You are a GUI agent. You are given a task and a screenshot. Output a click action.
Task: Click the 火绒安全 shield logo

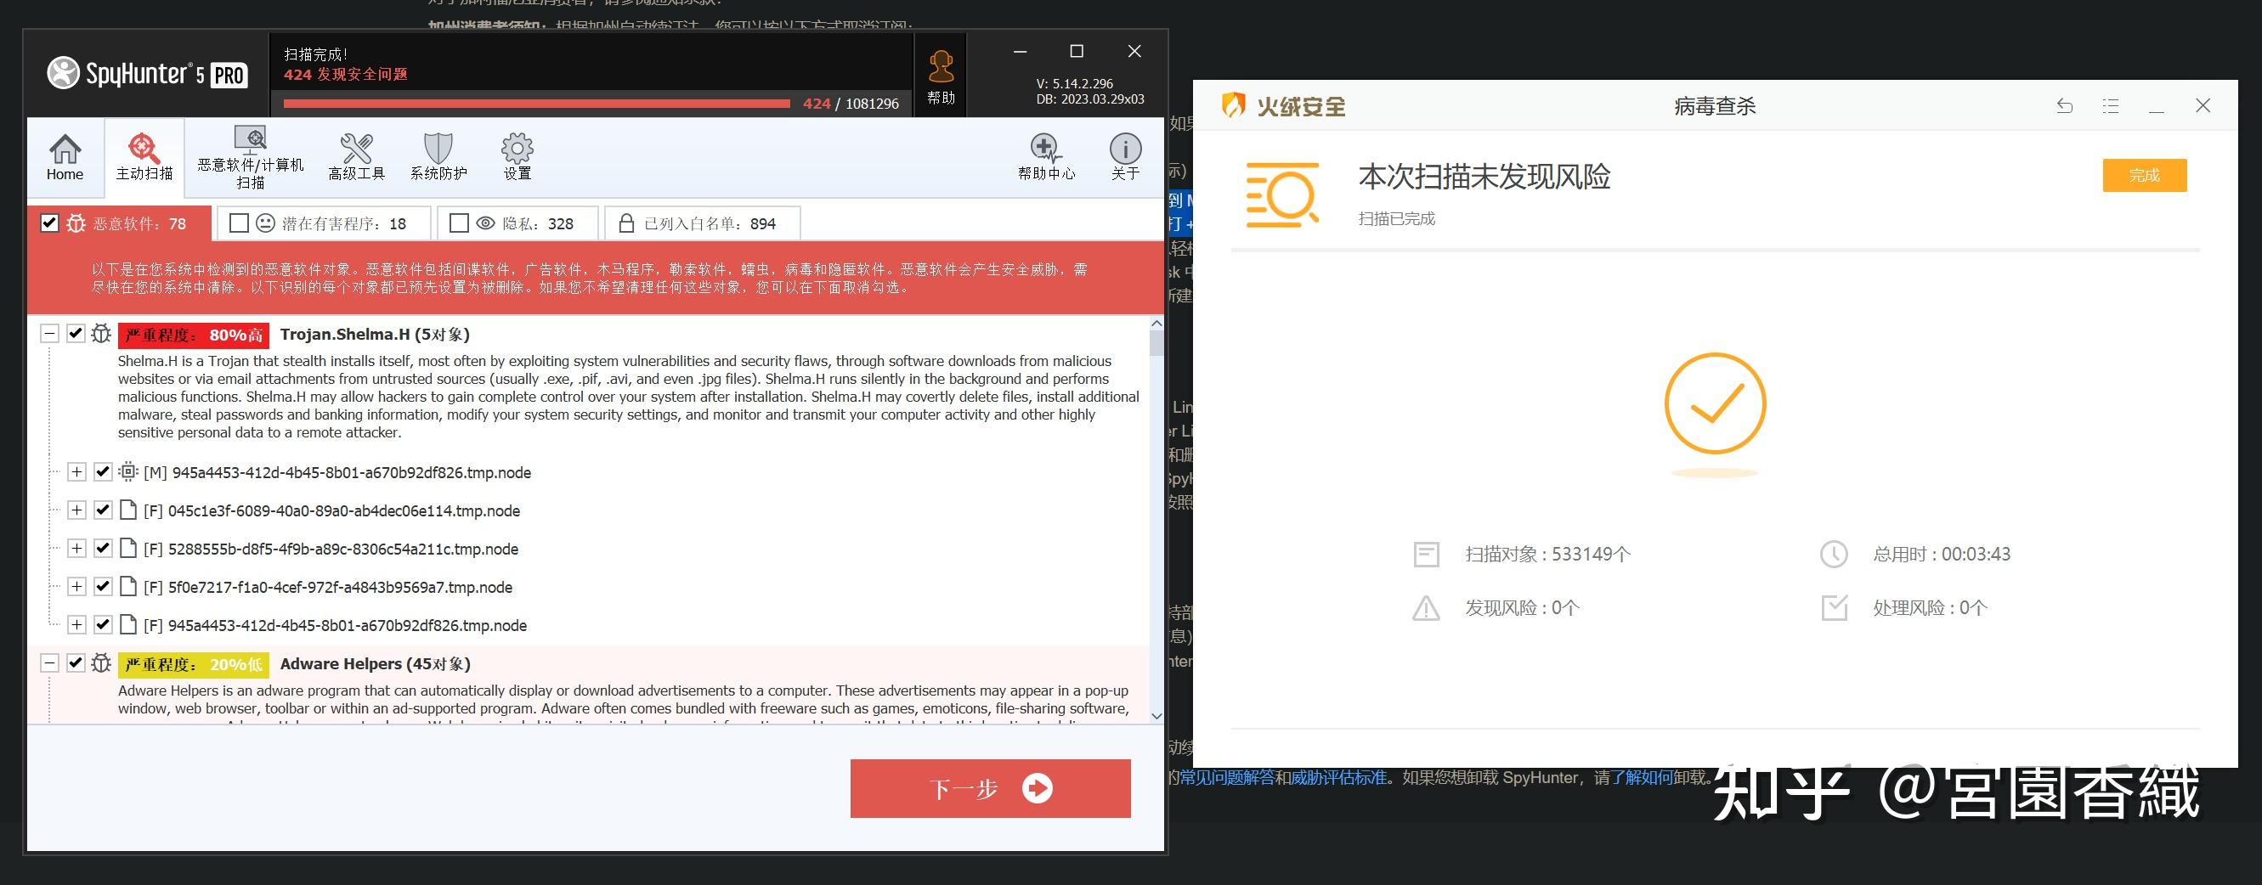[1234, 105]
